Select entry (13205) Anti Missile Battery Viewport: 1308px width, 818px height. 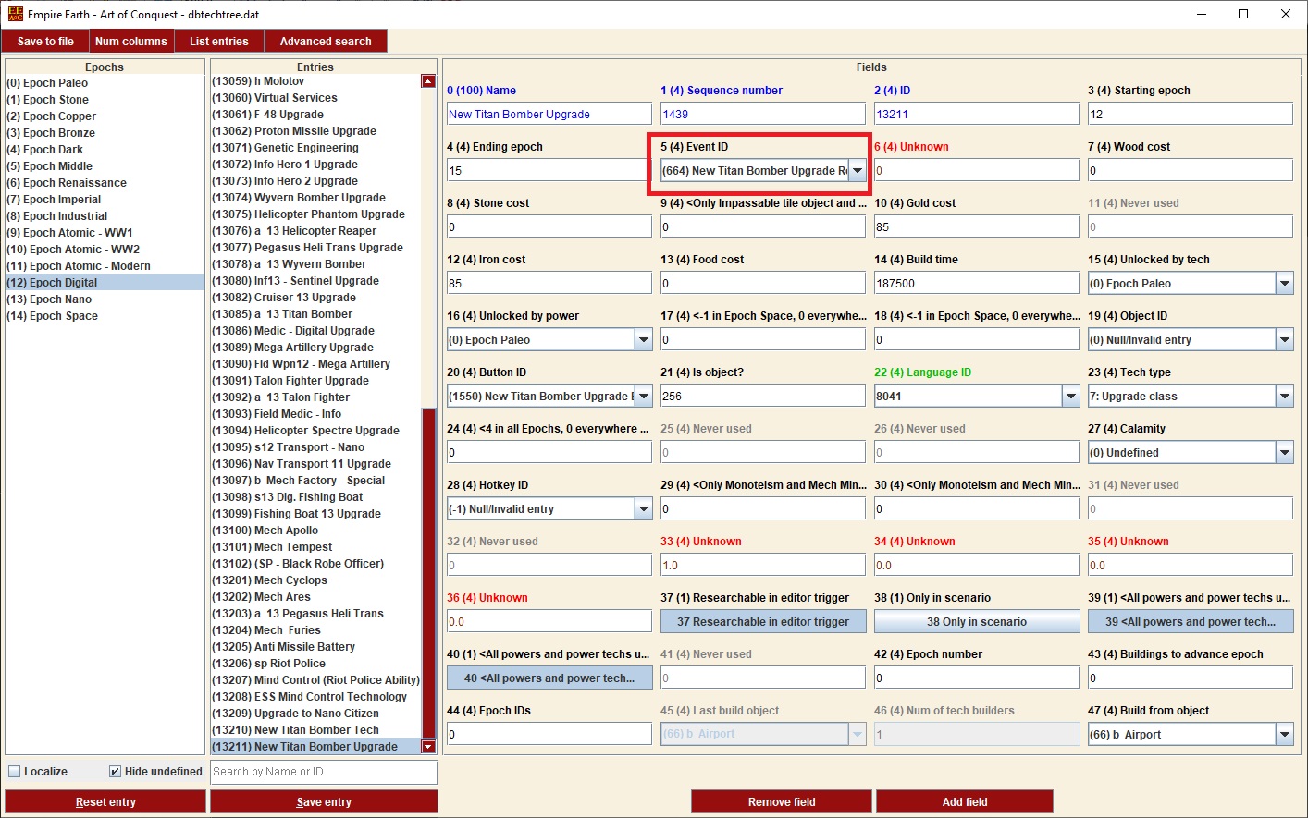pyautogui.click(x=315, y=647)
